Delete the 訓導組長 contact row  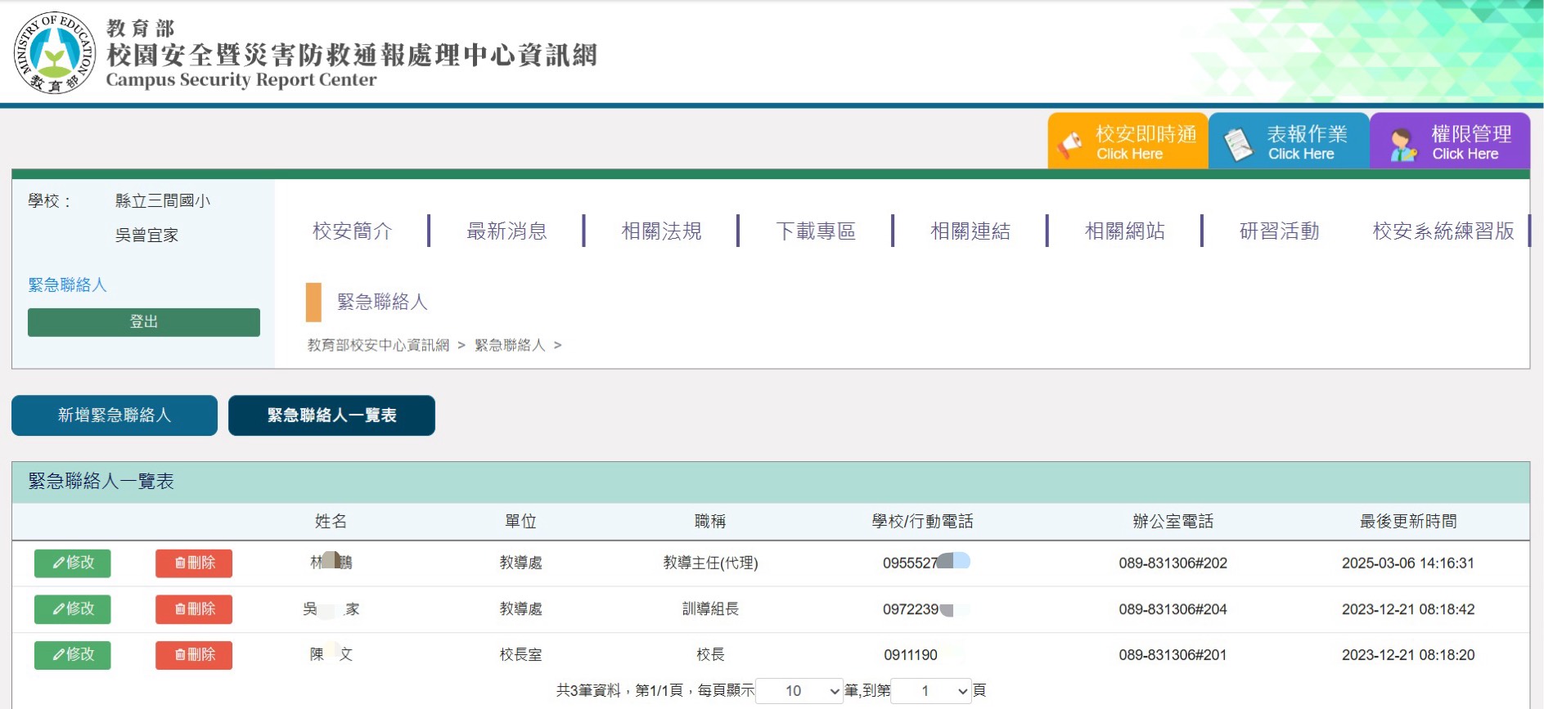[194, 609]
